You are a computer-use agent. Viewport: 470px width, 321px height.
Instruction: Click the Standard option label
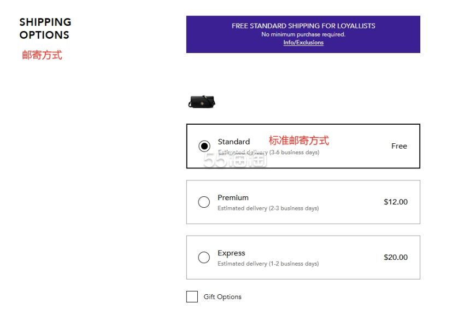pos(234,142)
